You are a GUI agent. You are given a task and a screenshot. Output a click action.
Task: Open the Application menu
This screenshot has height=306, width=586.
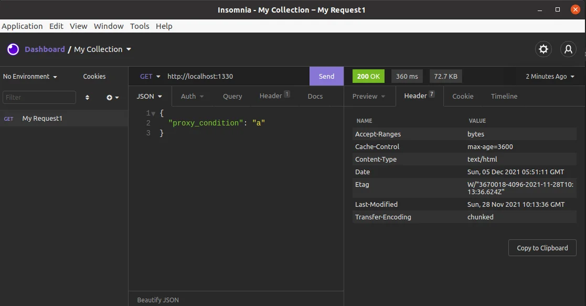pyautogui.click(x=22, y=26)
